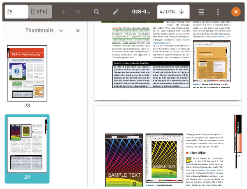Click the "(2 of 6)" page count label
The height and width of the screenshot is (189, 247).
tap(39, 12)
